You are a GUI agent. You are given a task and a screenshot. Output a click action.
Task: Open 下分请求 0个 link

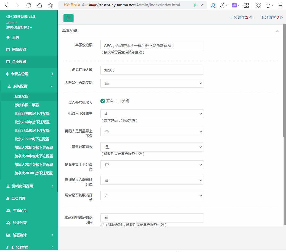pyautogui.click(x=272, y=17)
